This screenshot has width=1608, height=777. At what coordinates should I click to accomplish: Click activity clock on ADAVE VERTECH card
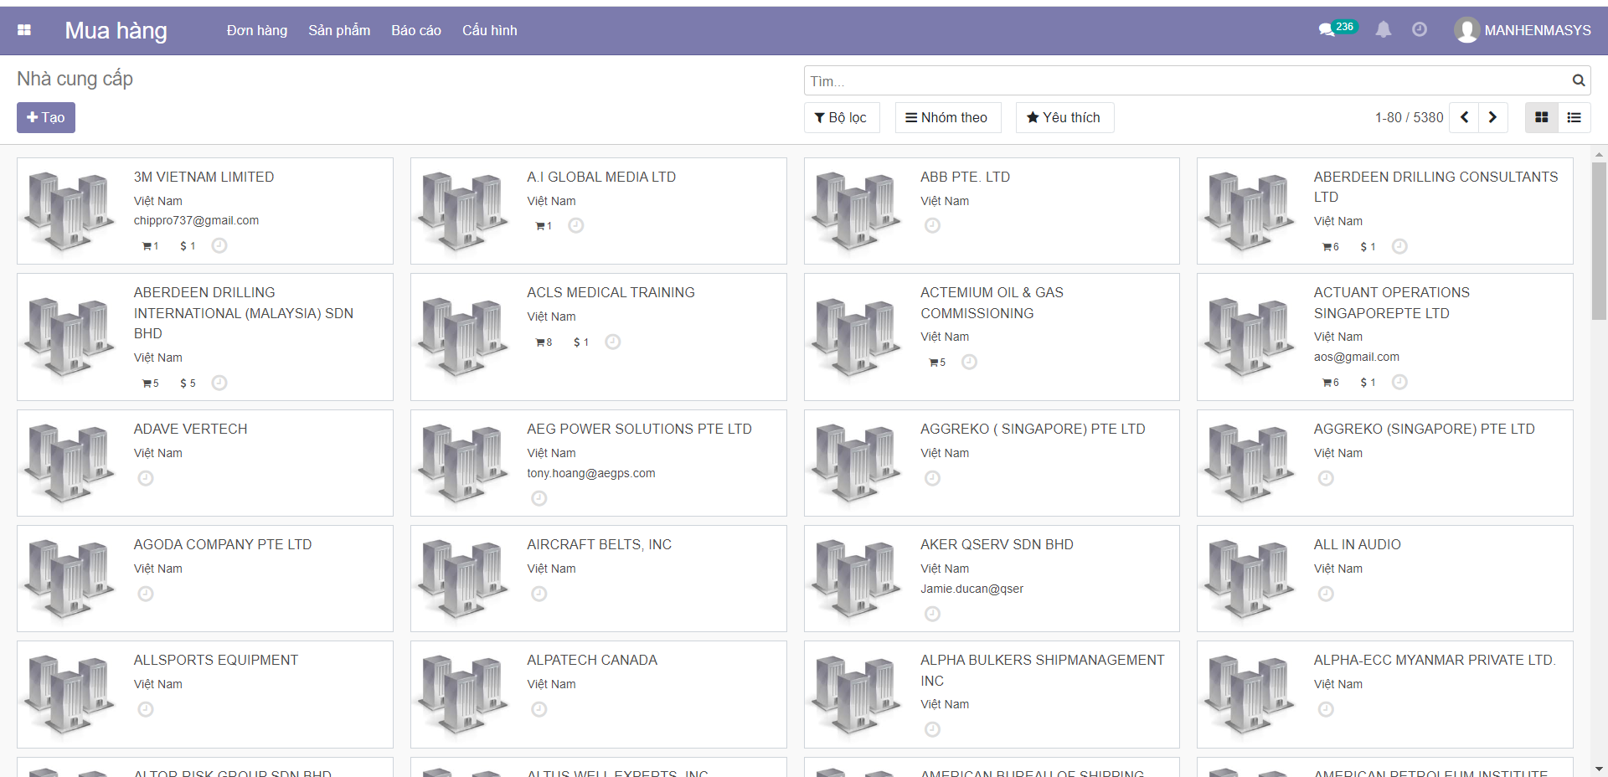pyautogui.click(x=146, y=478)
